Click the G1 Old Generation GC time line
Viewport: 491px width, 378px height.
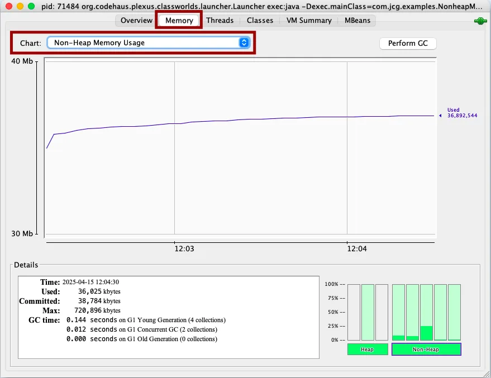(x=141, y=339)
